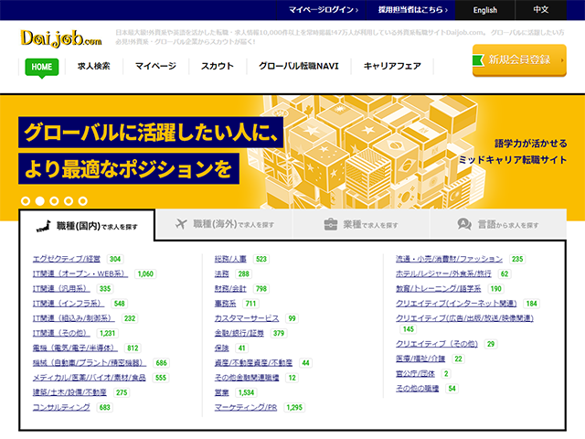
Task: Open 建築/土木/設備/不動産 category
Action: pyautogui.click(x=69, y=392)
